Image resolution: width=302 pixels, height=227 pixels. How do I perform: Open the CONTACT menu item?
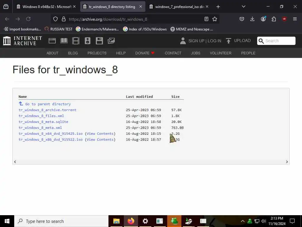[173, 53]
